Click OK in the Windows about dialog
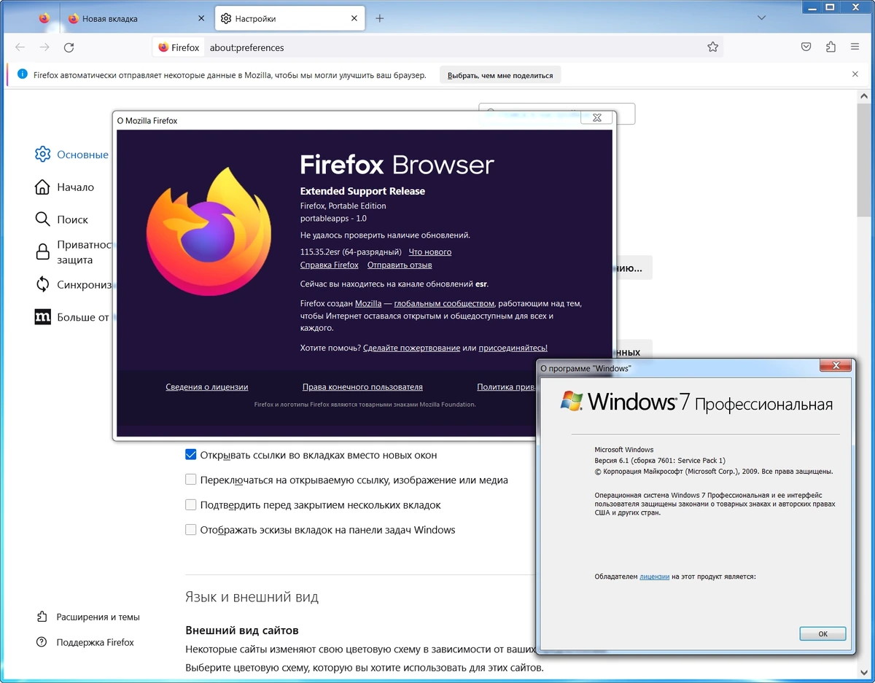The height and width of the screenshot is (683, 875). (822, 633)
